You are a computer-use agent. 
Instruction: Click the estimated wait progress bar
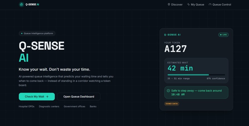click(x=196, y=75)
